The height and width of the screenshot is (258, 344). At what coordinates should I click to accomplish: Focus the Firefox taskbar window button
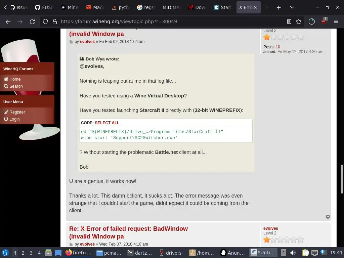[x=78, y=253]
